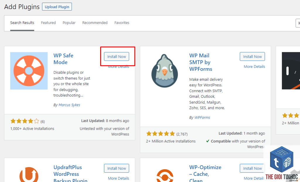Open the UpdraftPlus WordPress Backup Plugin title
The image size is (300, 182).
tap(70, 174)
